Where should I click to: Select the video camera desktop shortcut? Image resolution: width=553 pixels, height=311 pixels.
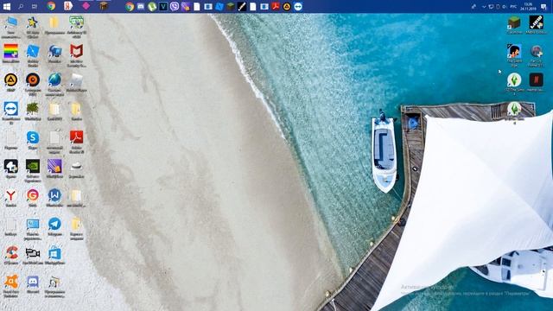(x=33, y=256)
